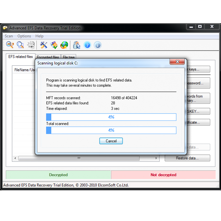Image resolution: width=221 pixels, height=221 pixels.
Task: Click the partially hidden 'SKEY...' button
Action: tap(198, 111)
